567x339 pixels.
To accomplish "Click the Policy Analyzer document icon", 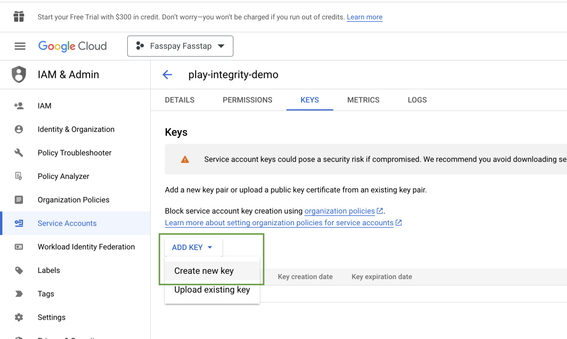I will click(19, 176).
